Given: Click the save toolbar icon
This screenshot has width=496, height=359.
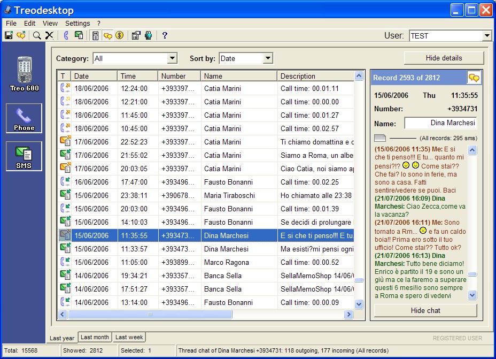Looking at the screenshot, I should (9, 35).
